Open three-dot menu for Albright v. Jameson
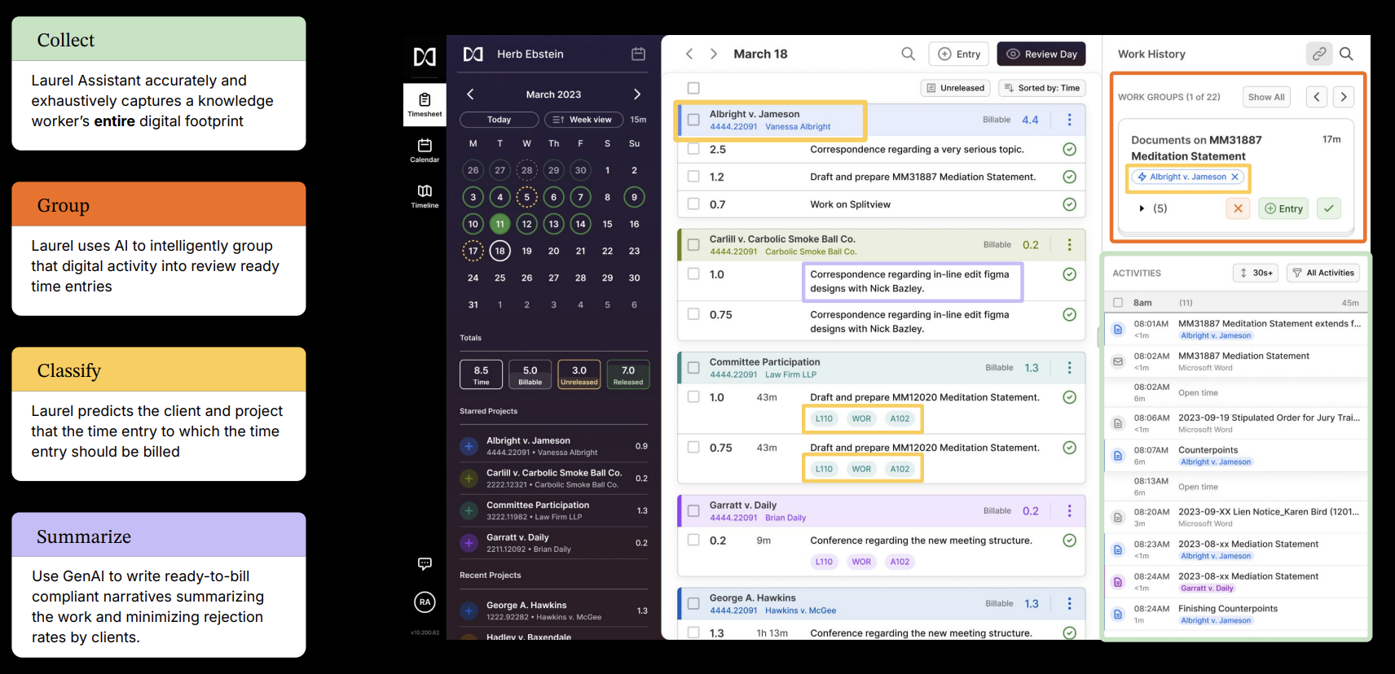 tap(1069, 120)
